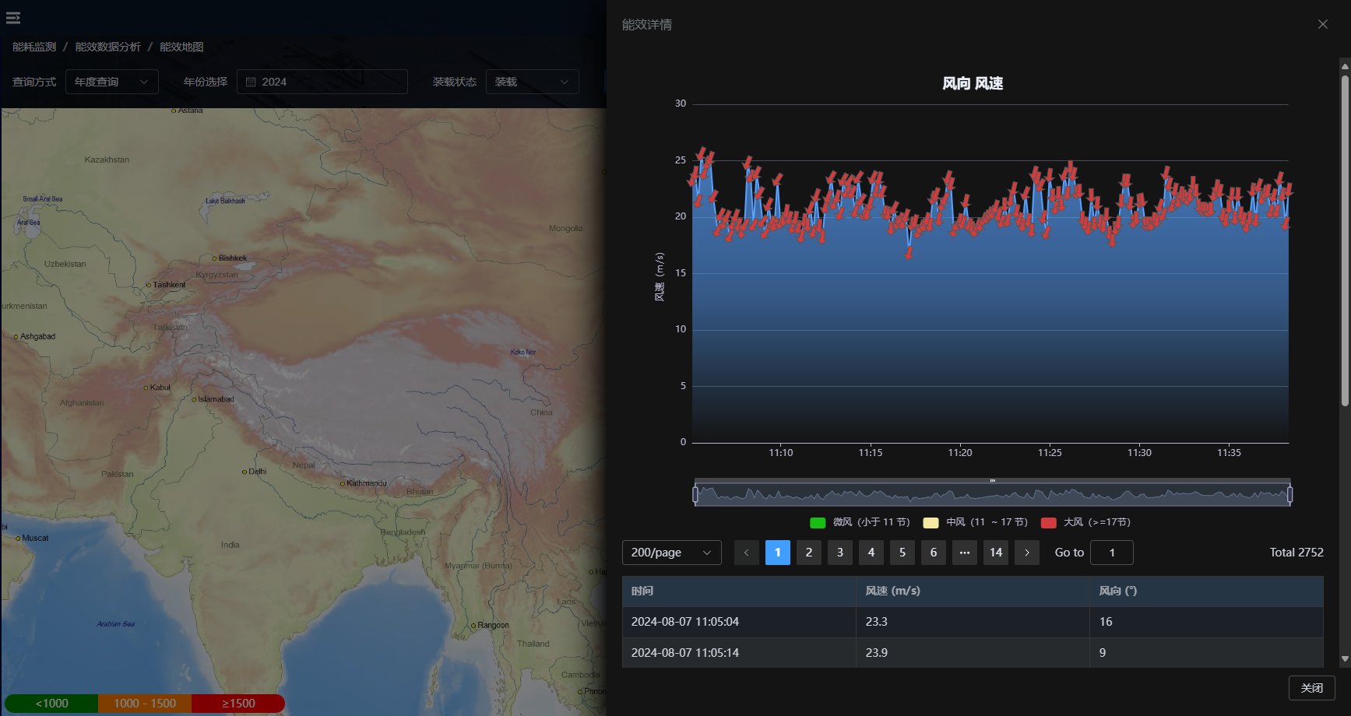The width and height of the screenshot is (1351, 716).
Task: Click the next page arrow in pagination
Action: click(1026, 553)
